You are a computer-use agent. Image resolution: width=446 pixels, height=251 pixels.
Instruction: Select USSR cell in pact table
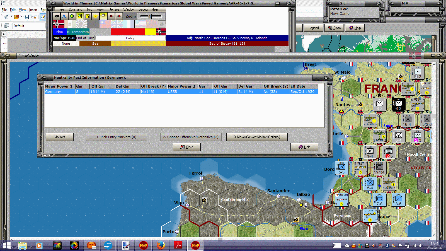click(x=182, y=92)
